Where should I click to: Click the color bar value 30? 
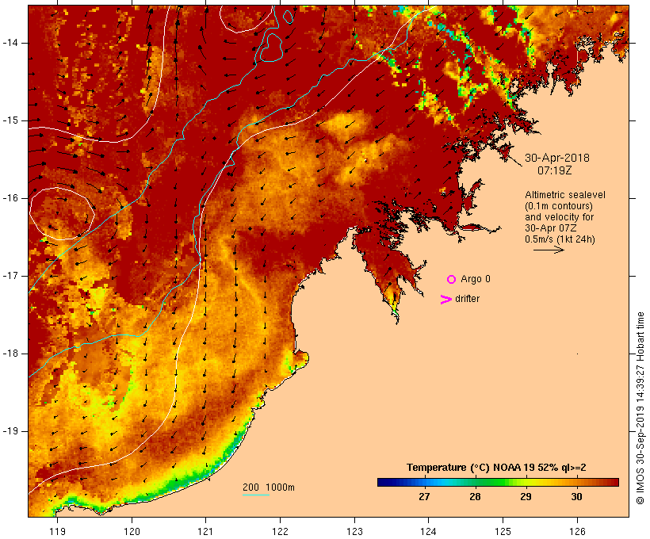(x=576, y=496)
